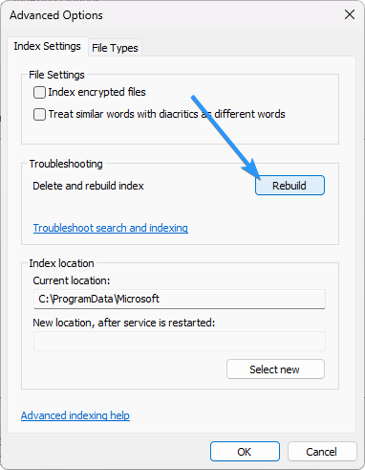
Task: Switch to the File Types tab
Action: click(x=115, y=48)
